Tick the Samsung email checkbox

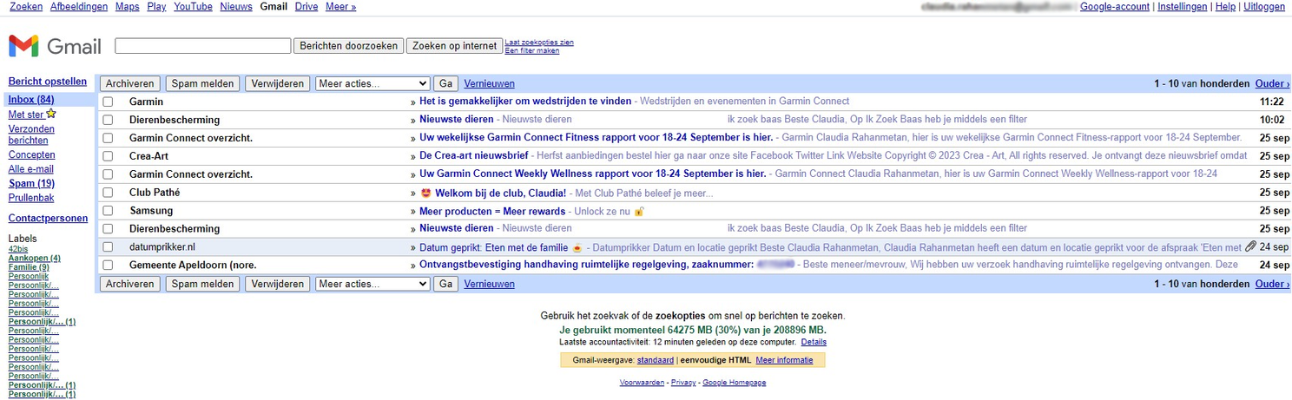point(108,211)
